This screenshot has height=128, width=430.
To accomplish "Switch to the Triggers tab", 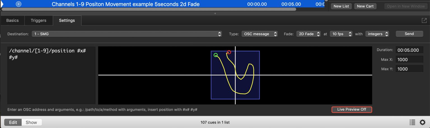I will [x=38, y=21].
